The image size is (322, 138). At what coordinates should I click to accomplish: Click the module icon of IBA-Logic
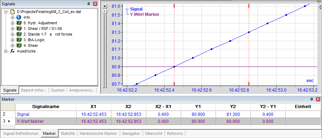click(19, 40)
